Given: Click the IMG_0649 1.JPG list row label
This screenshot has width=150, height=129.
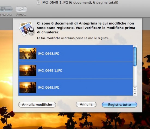Looking at the screenshot, I should point(50,70).
